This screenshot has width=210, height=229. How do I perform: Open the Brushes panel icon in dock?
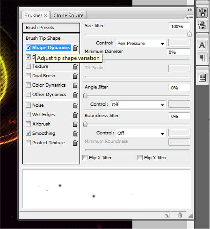(202, 13)
